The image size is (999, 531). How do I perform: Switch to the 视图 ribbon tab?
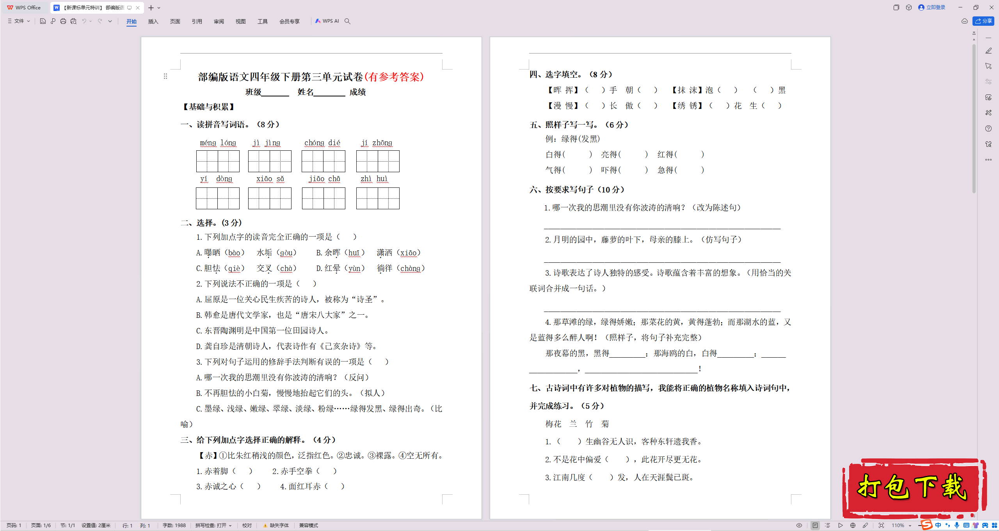coord(241,21)
